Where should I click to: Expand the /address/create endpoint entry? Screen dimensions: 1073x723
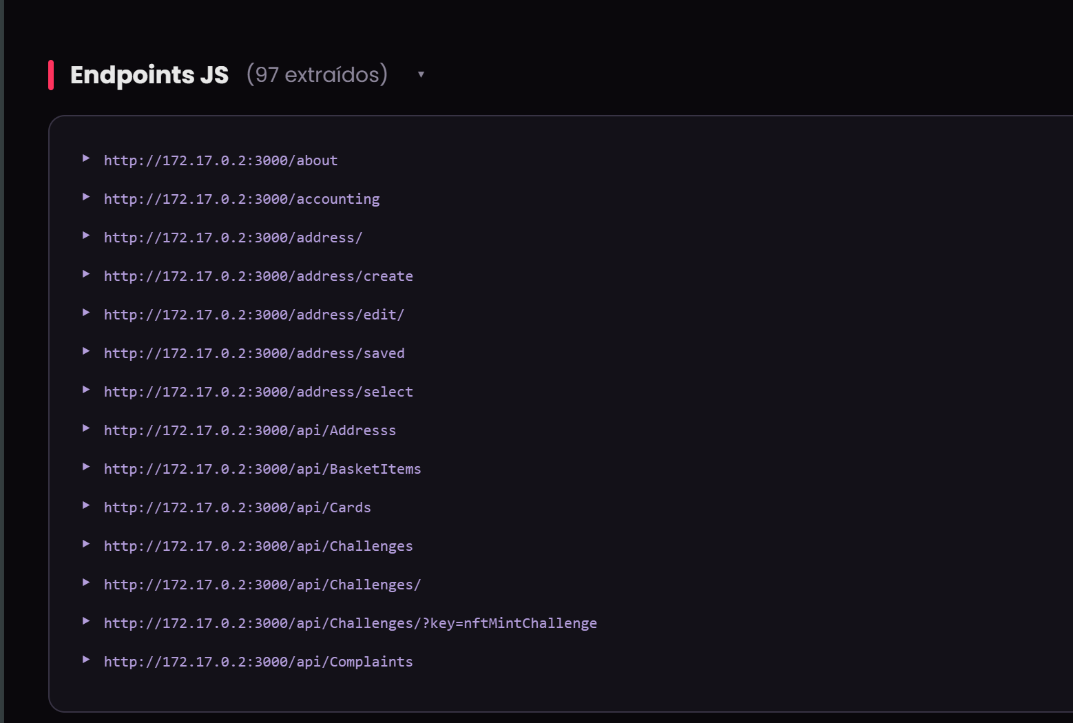[x=87, y=274]
